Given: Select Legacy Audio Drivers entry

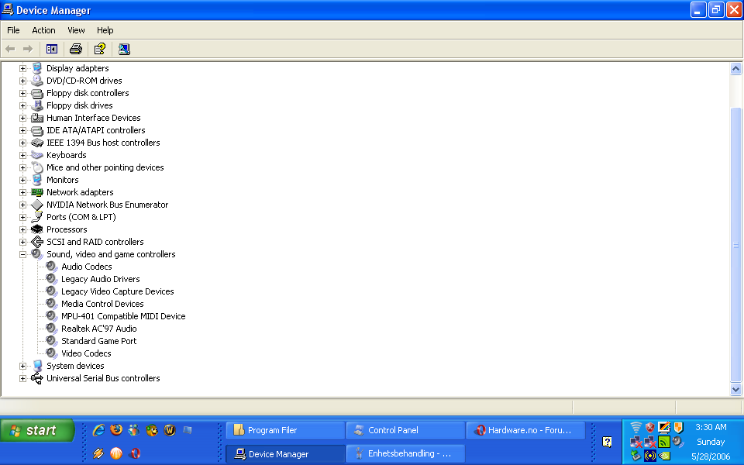Looking at the screenshot, I should pos(100,279).
